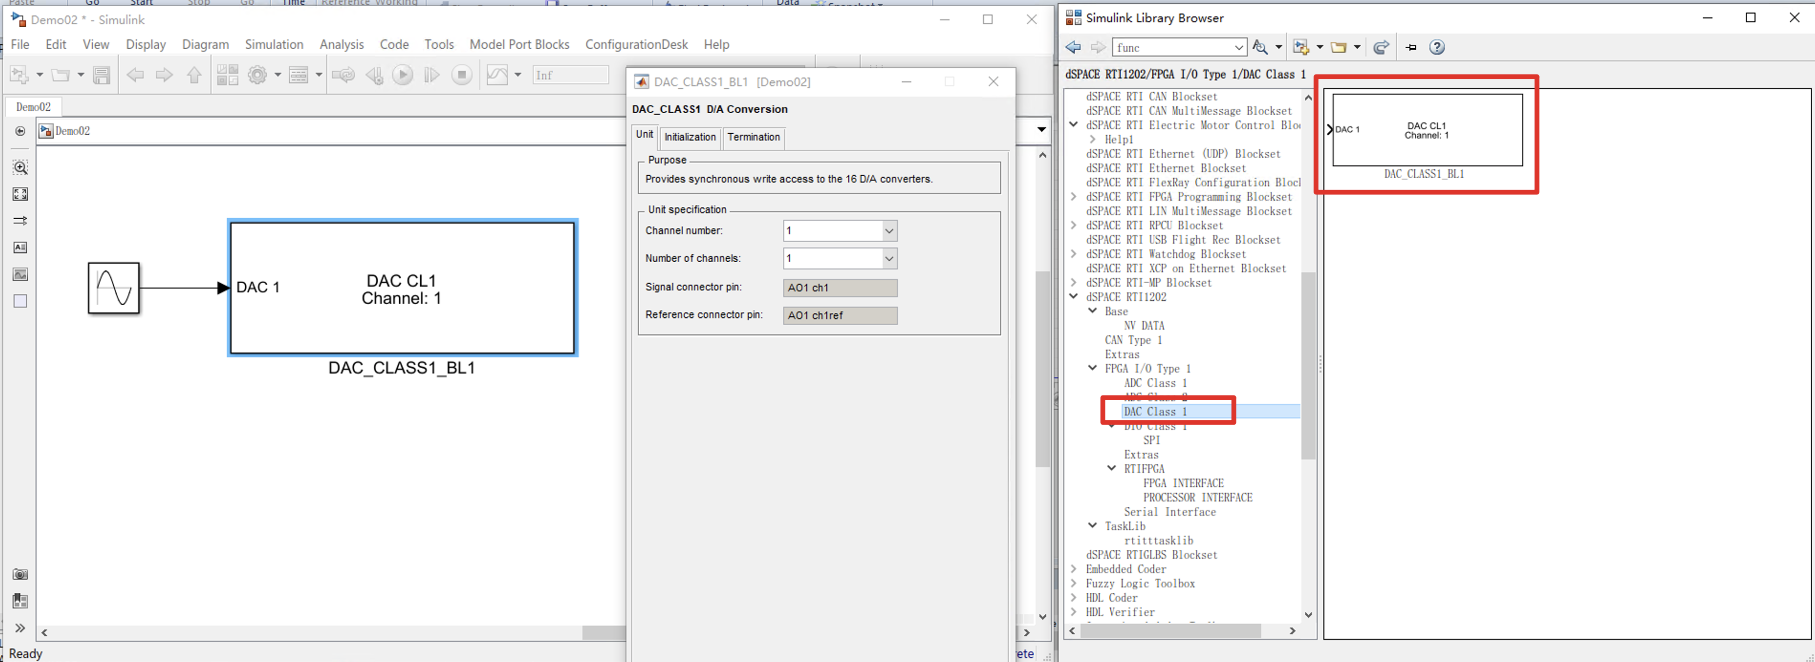The width and height of the screenshot is (1815, 662).
Task: Open Model Configuration Parameters gear icon
Action: click(257, 75)
